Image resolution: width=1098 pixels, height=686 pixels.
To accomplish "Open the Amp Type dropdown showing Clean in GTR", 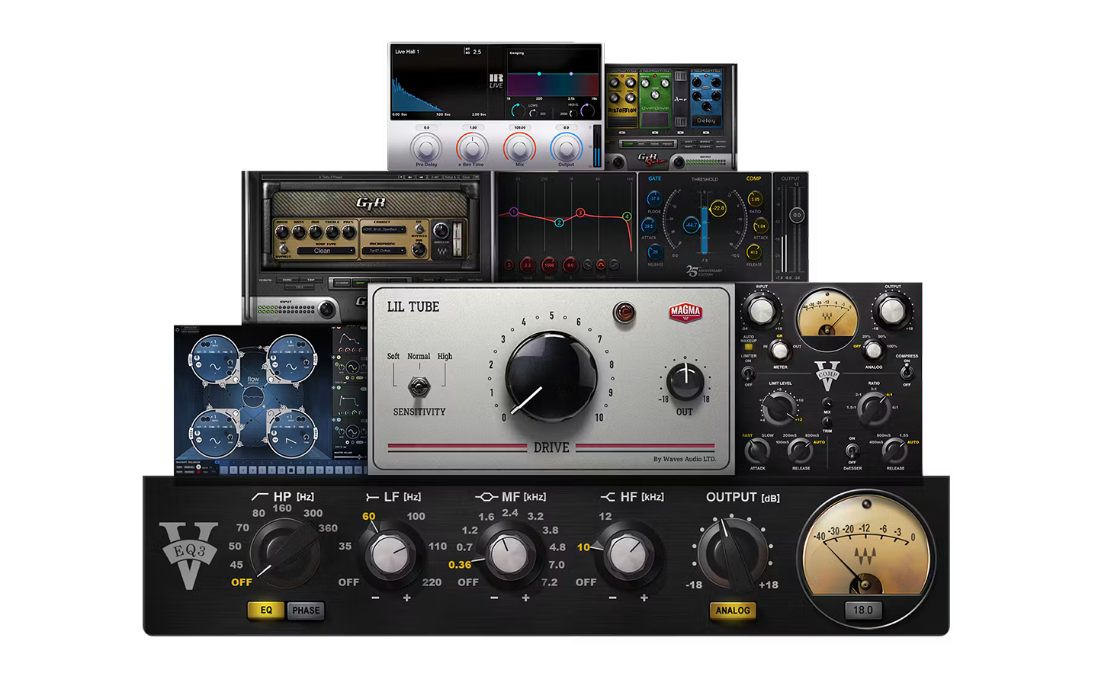I will (x=325, y=251).
